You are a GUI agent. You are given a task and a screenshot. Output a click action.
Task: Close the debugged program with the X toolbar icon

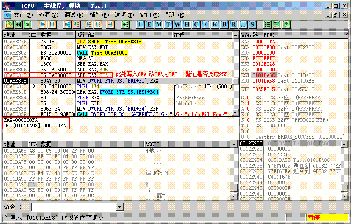[x=28, y=24]
